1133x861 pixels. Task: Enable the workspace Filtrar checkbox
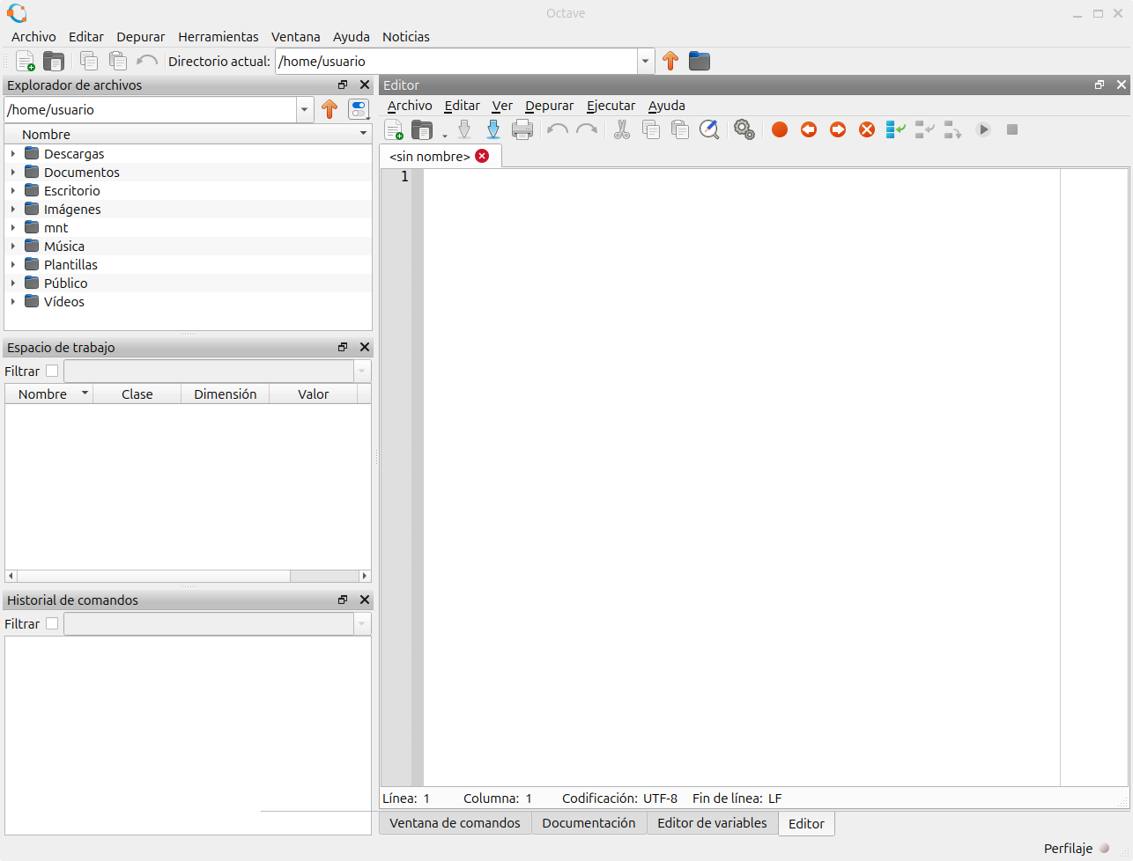click(52, 372)
